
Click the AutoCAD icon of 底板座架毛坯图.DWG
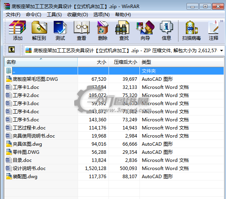tap(9, 79)
